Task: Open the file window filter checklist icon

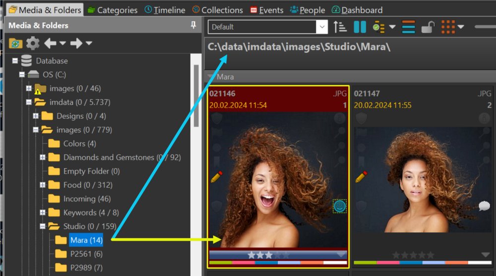Action: (x=378, y=27)
